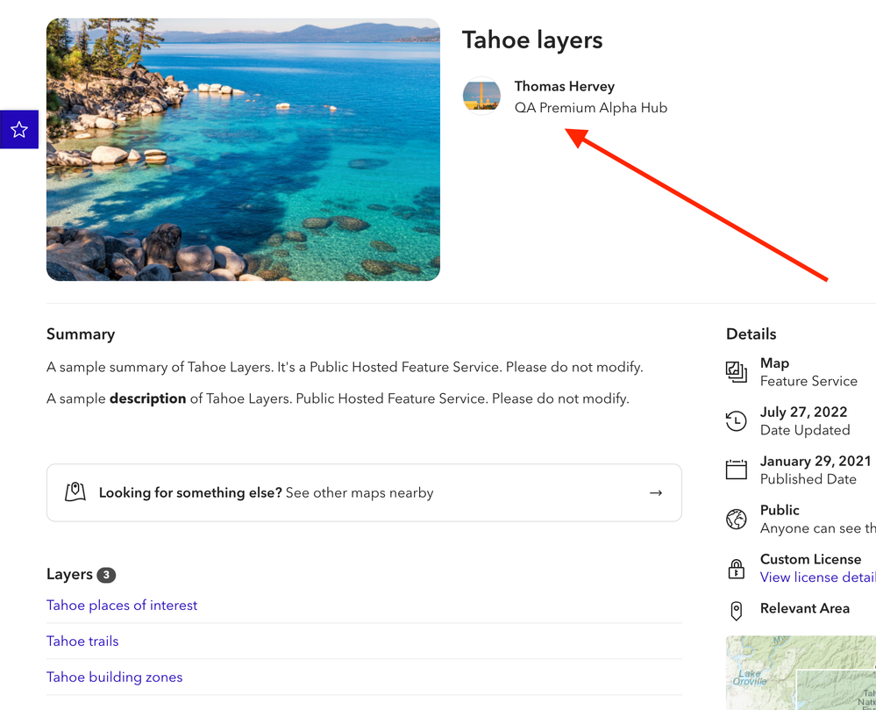Open the Tahoe trails layer
876x710 pixels.
click(x=82, y=642)
